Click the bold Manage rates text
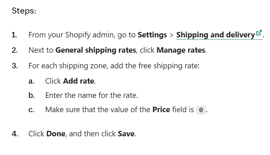 pos(181,50)
